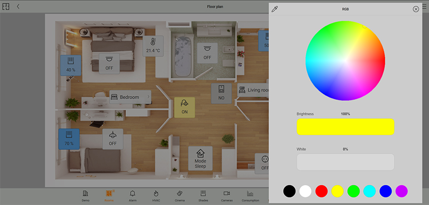Select the Rooms tab
429x205 pixels.
tap(109, 196)
